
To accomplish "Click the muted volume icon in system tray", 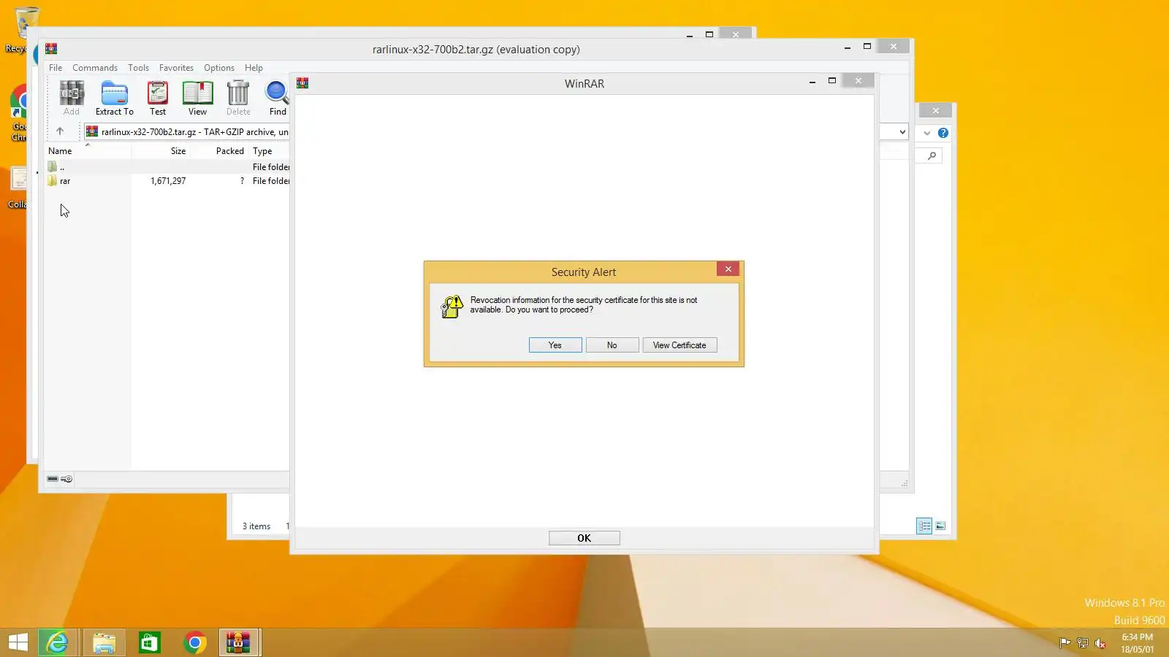I will [1100, 643].
